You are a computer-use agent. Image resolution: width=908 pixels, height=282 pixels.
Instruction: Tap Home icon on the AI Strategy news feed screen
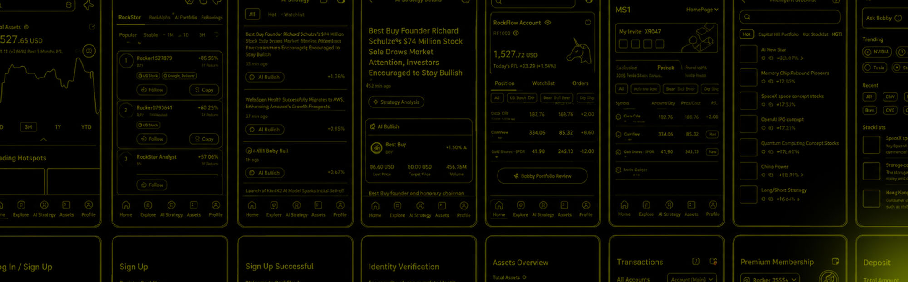(x=252, y=205)
